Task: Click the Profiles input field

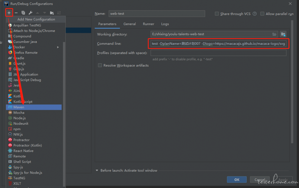Action: coord(219,53)
